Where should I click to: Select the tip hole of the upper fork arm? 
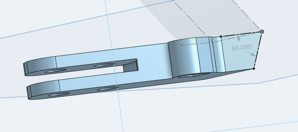click(56, 71)
